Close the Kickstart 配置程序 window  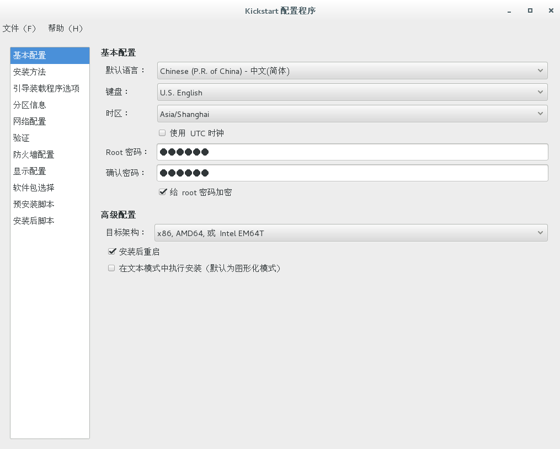[x=551, y=10]
